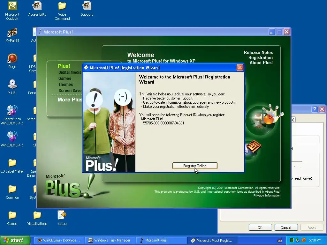Close the background properties dialog

[x=322, y=109]
